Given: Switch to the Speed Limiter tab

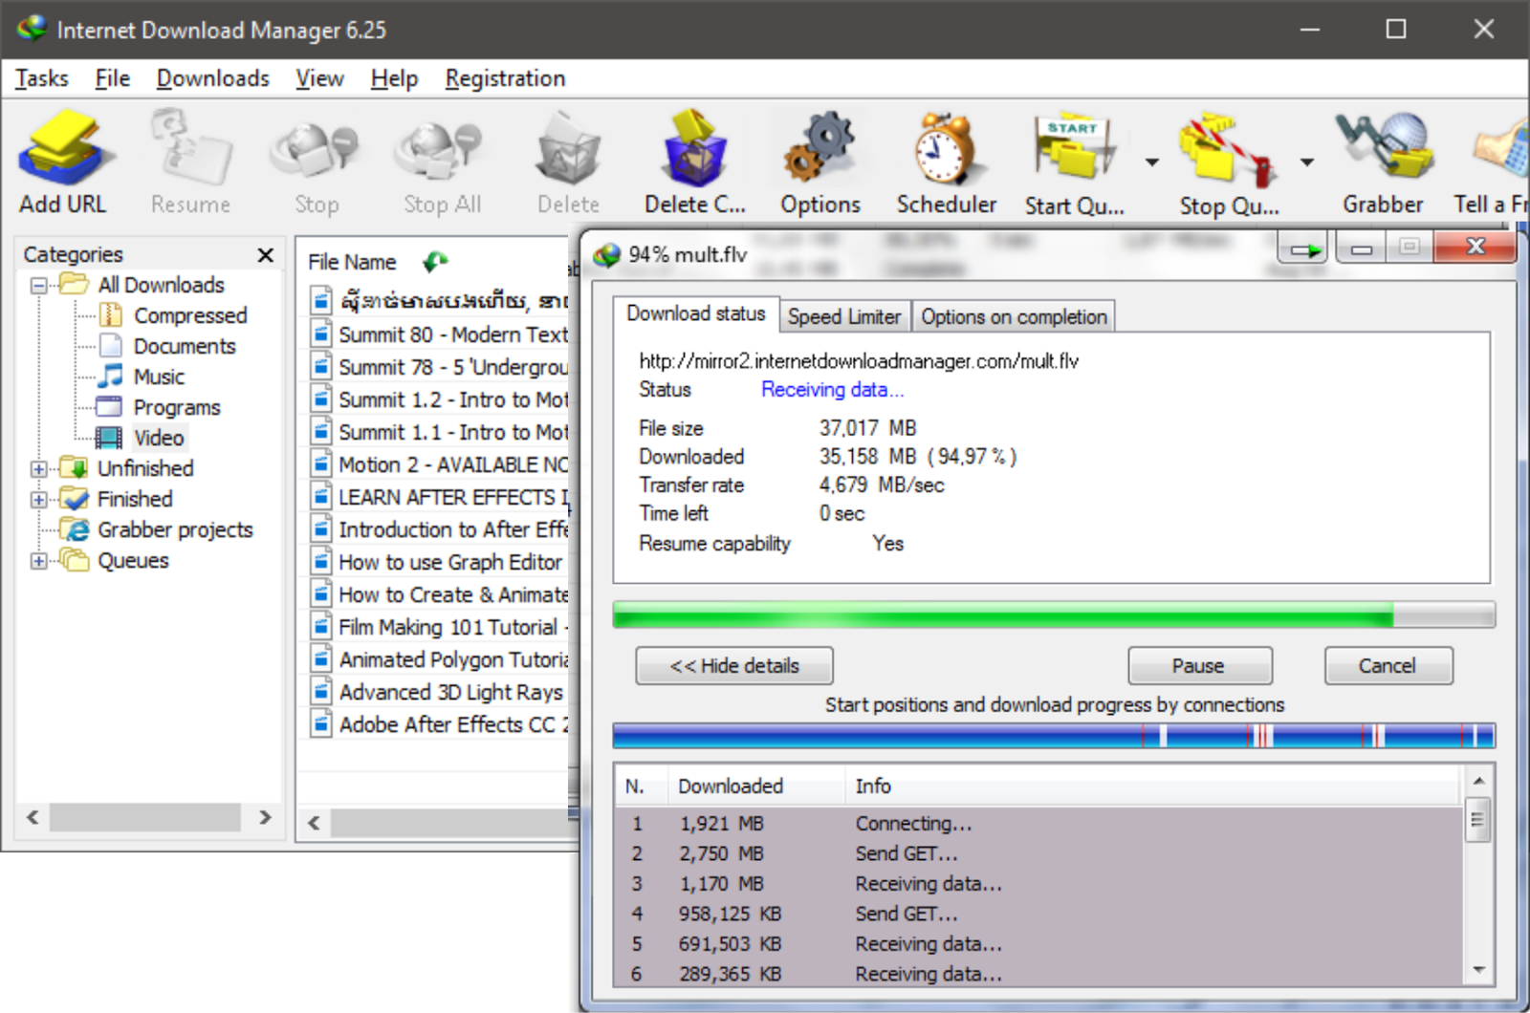Looking at the screenshot, I should point(844,316).
